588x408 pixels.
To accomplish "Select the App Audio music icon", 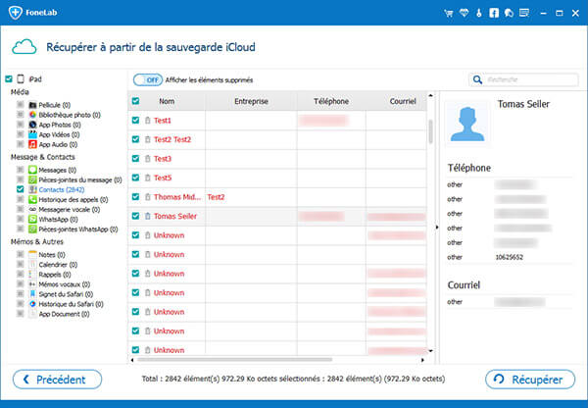I will click(x=32, y=144).
